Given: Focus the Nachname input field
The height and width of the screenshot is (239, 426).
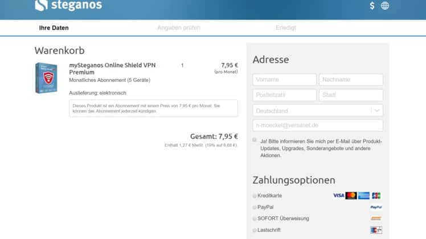Looking at the screenshot, I should (351, 80).
